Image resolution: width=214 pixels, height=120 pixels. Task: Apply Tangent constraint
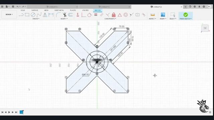[89, 15]
